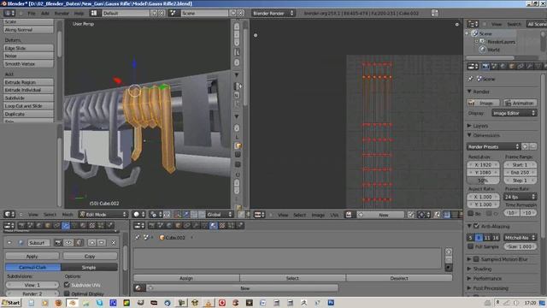Click the Outliner editor type icon

473,24
